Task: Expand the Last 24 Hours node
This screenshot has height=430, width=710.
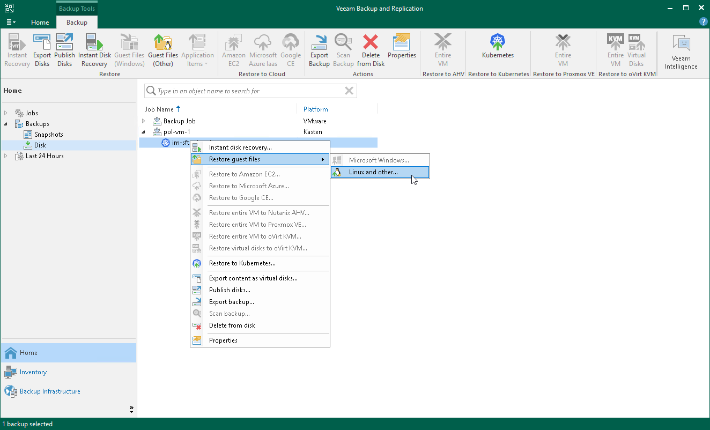Action: point(6,156)
